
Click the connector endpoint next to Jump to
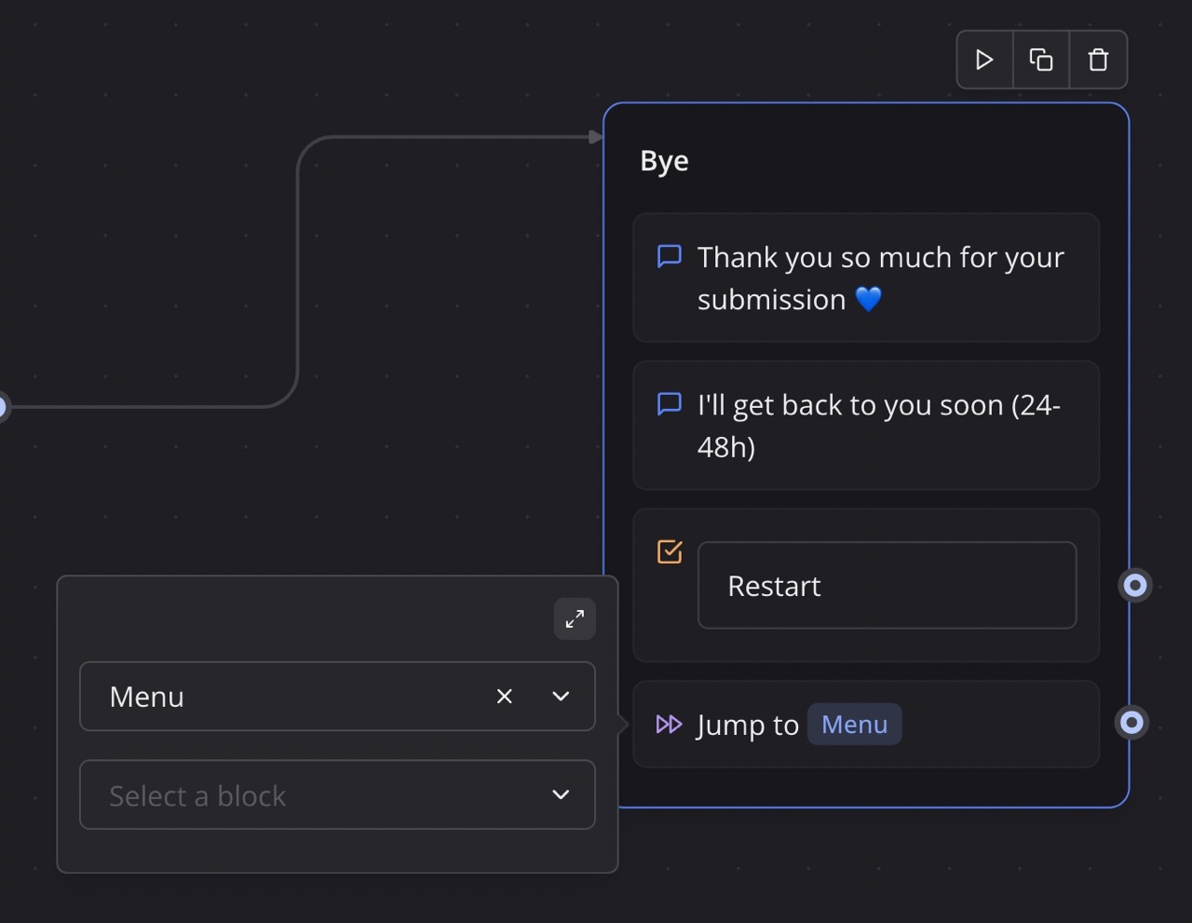[x=1131, y=723]
